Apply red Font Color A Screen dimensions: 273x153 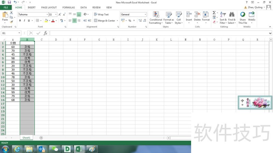coord(53,21)
